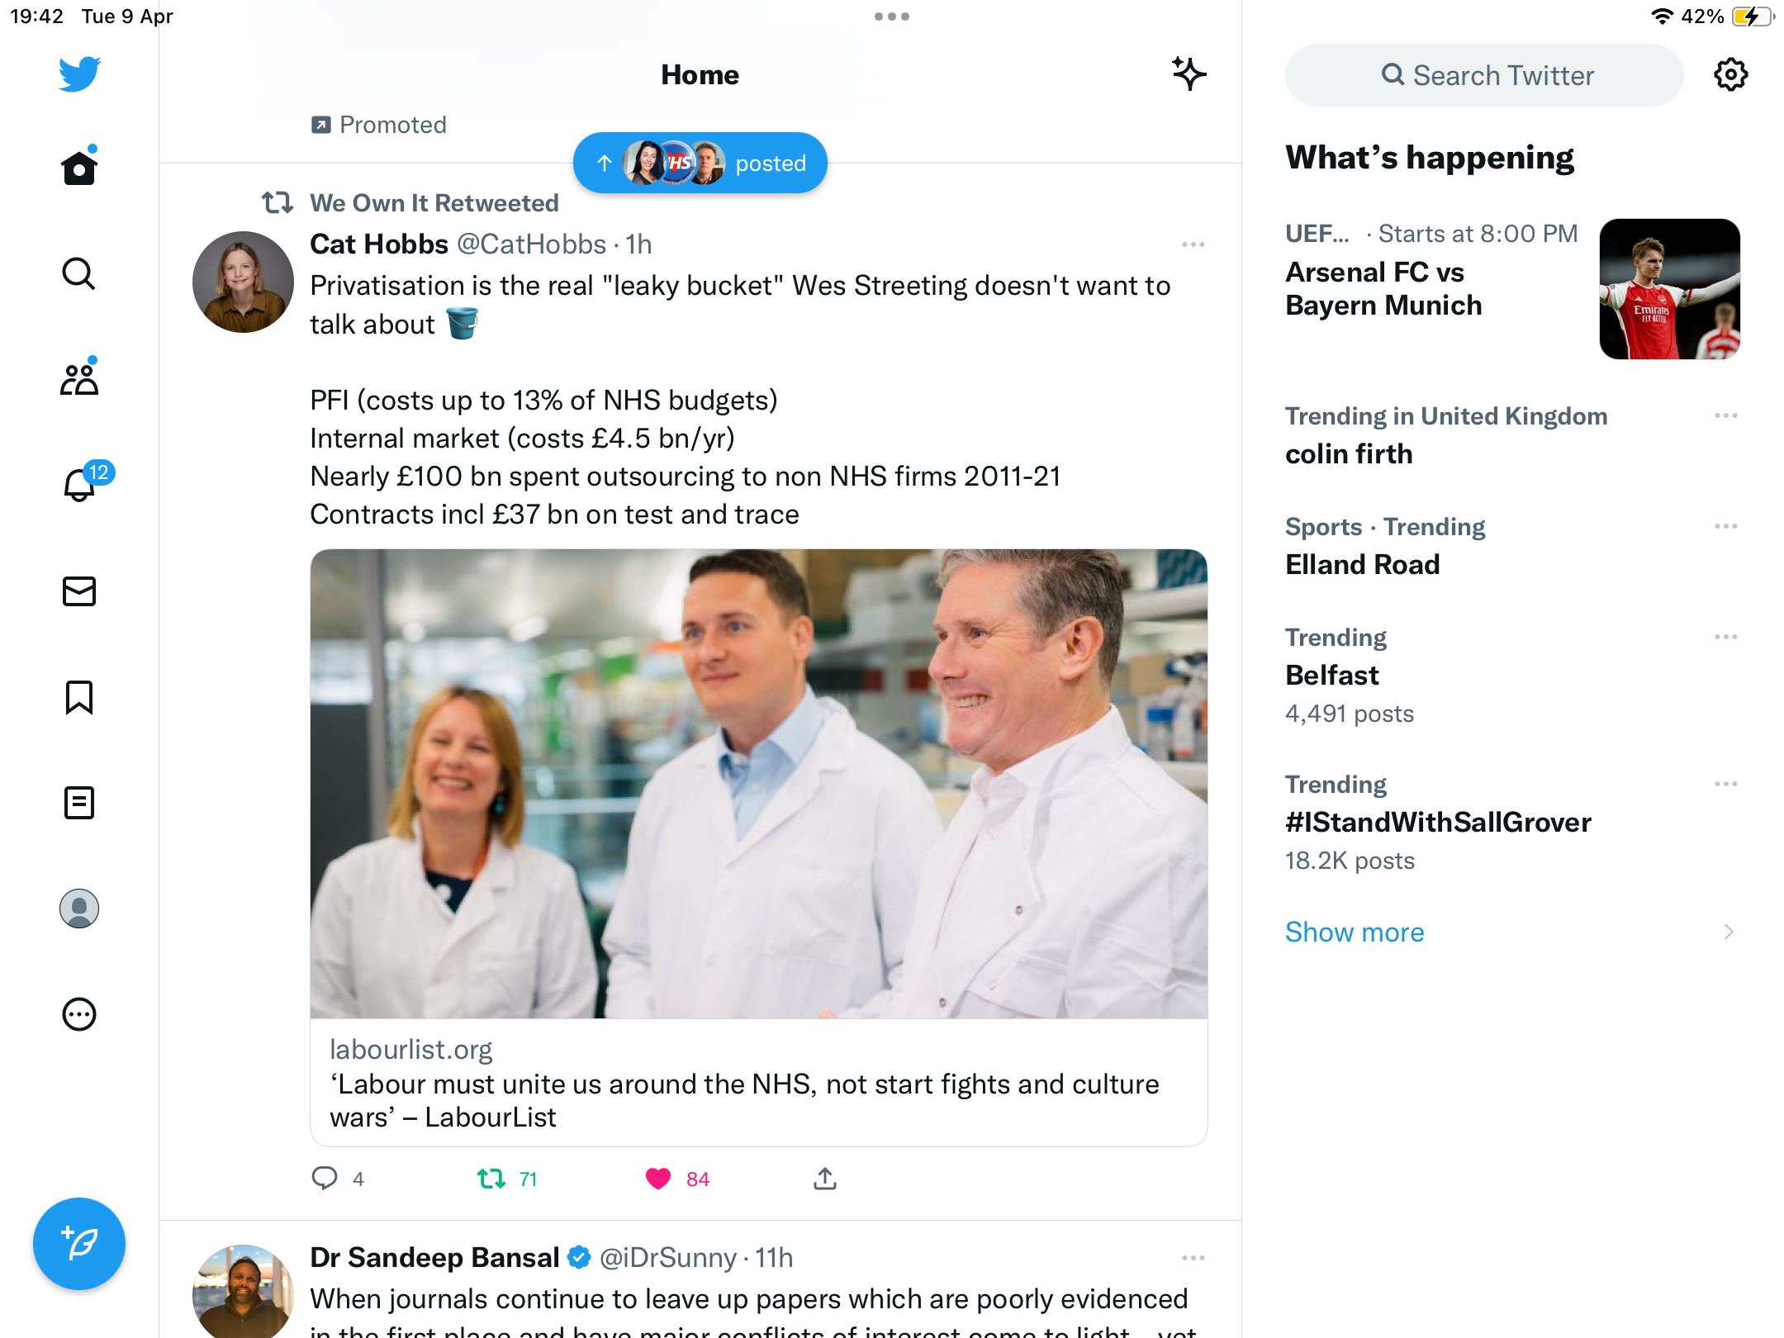1784x1338 pixels.
Task: Open Dr Sandeep Bansal profile picture
Action: pyautogui.click(x=243, y=1292)
